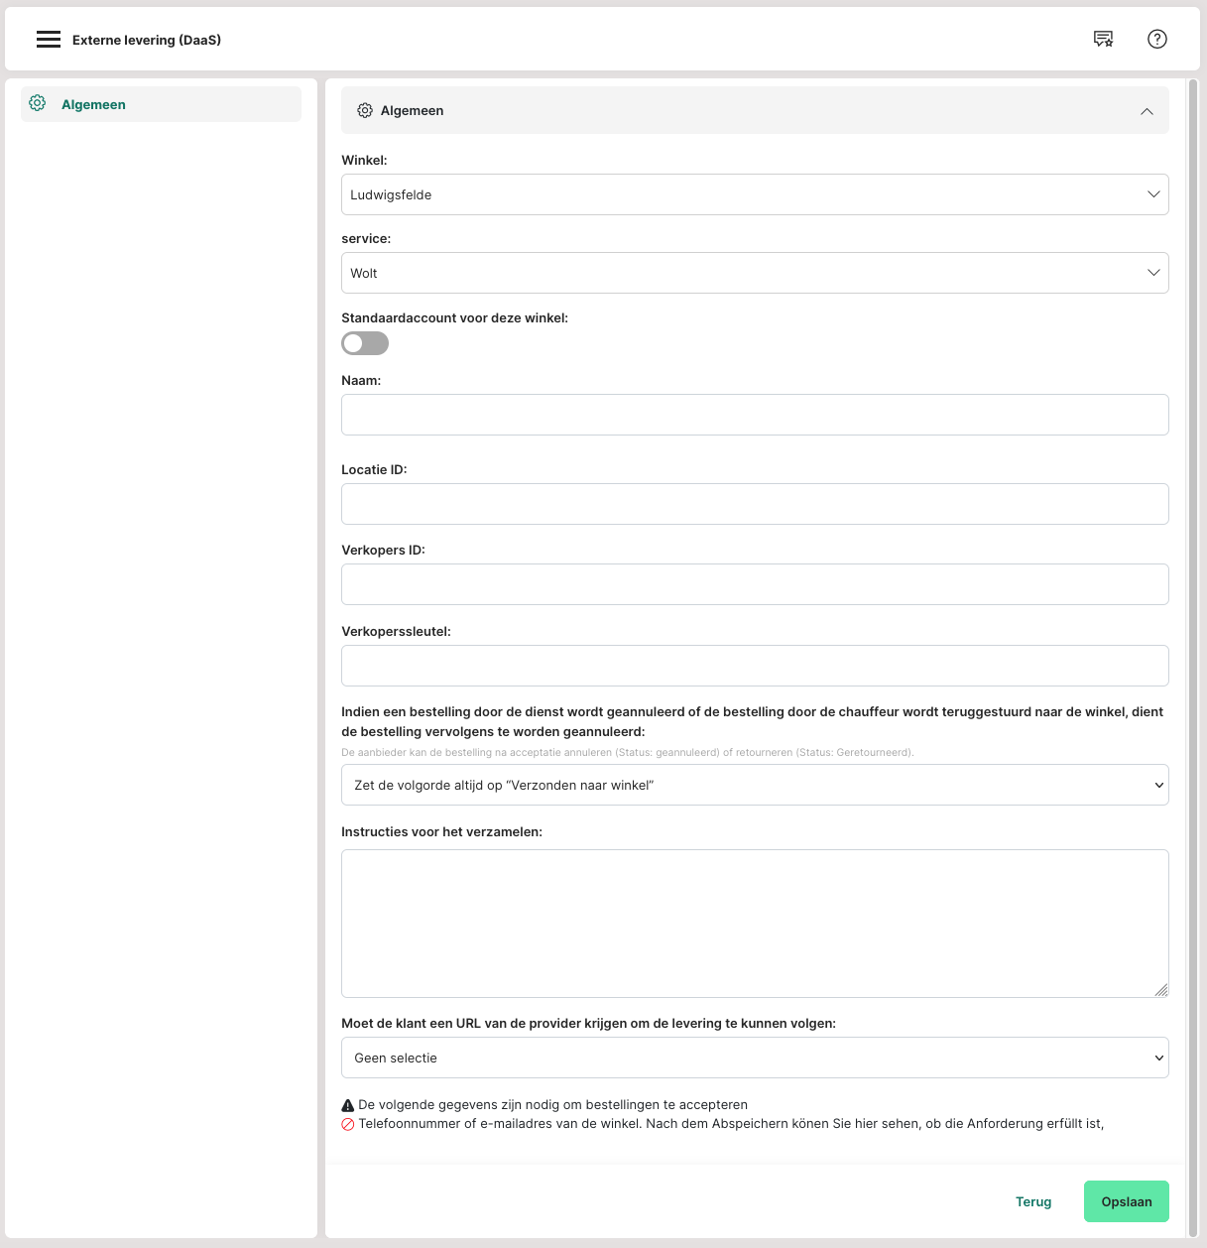Open the service dropdown showing Wolt
This screenshot has width=1207, height=1248.
[x=754, y=273]
